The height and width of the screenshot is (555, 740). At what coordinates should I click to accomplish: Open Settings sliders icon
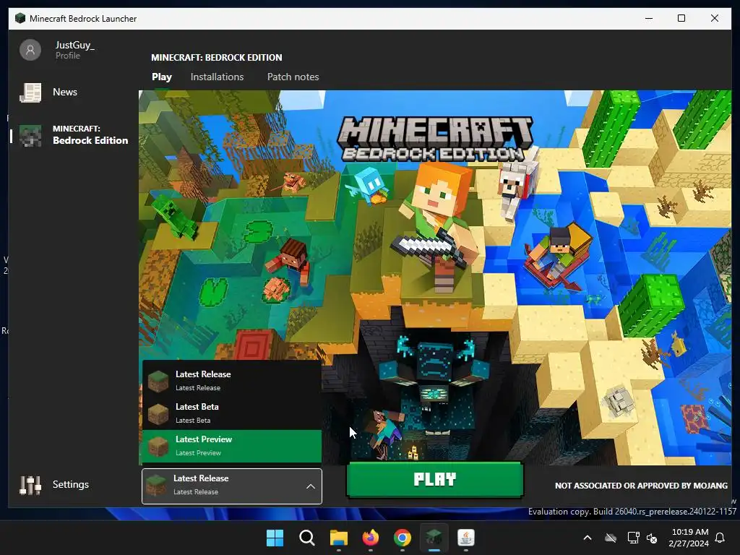click(x=30, y=485)
